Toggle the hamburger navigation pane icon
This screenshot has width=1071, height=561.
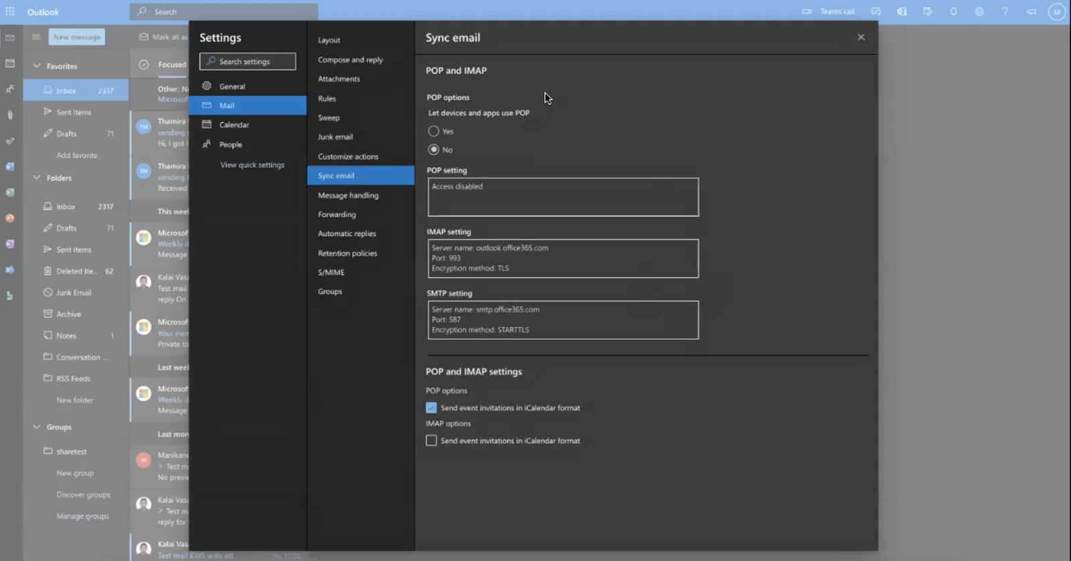tap(36, 37)
